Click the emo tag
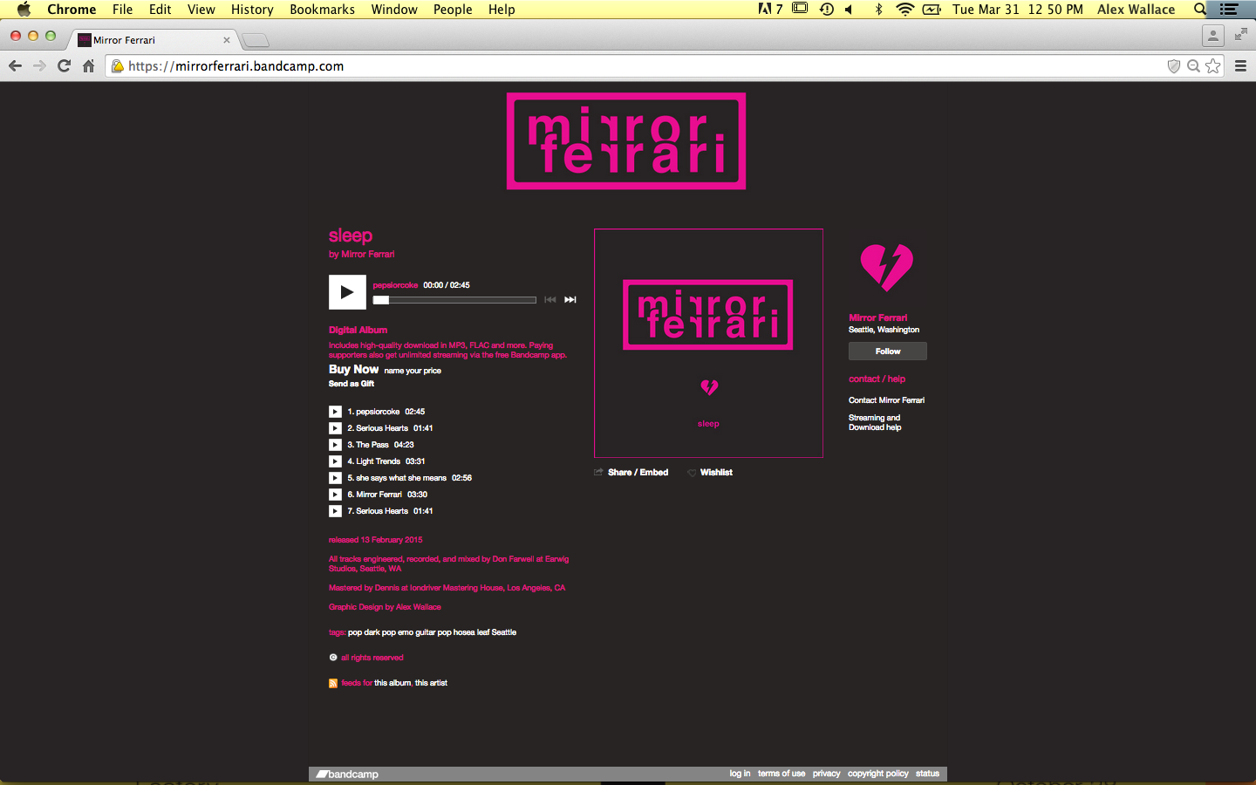The width and height of the screenshot is (1256, 785). (x=406, y=632)
